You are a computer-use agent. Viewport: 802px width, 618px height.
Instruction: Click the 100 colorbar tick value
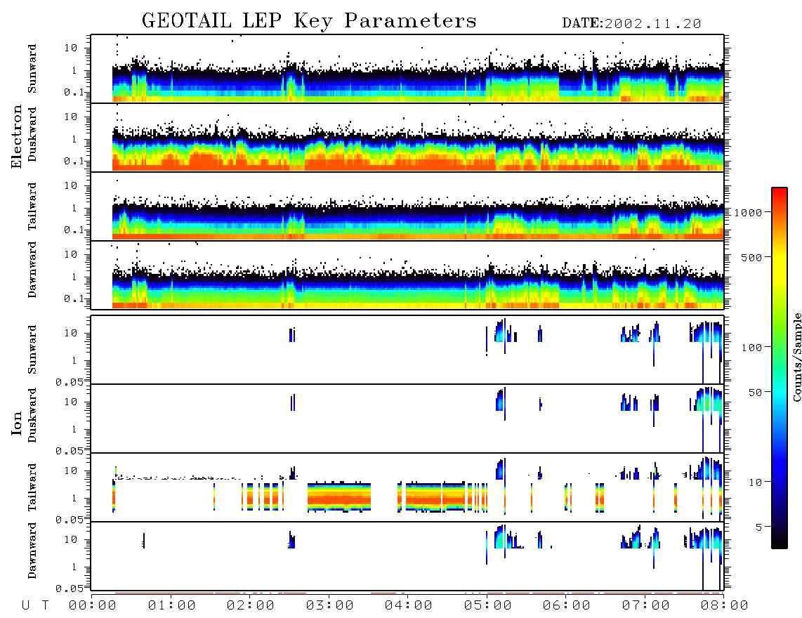point(751,348)
